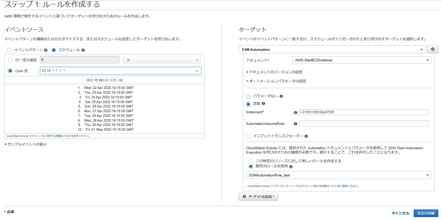
Task: Select この特定のリソースに対して新しいロールを作成する
Action: click(251, 162)
